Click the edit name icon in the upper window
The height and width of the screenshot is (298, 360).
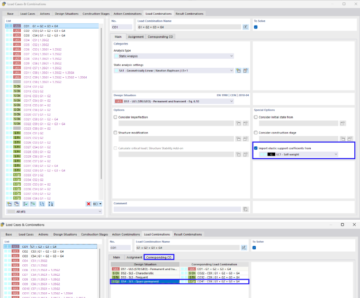tap(245, 27)
